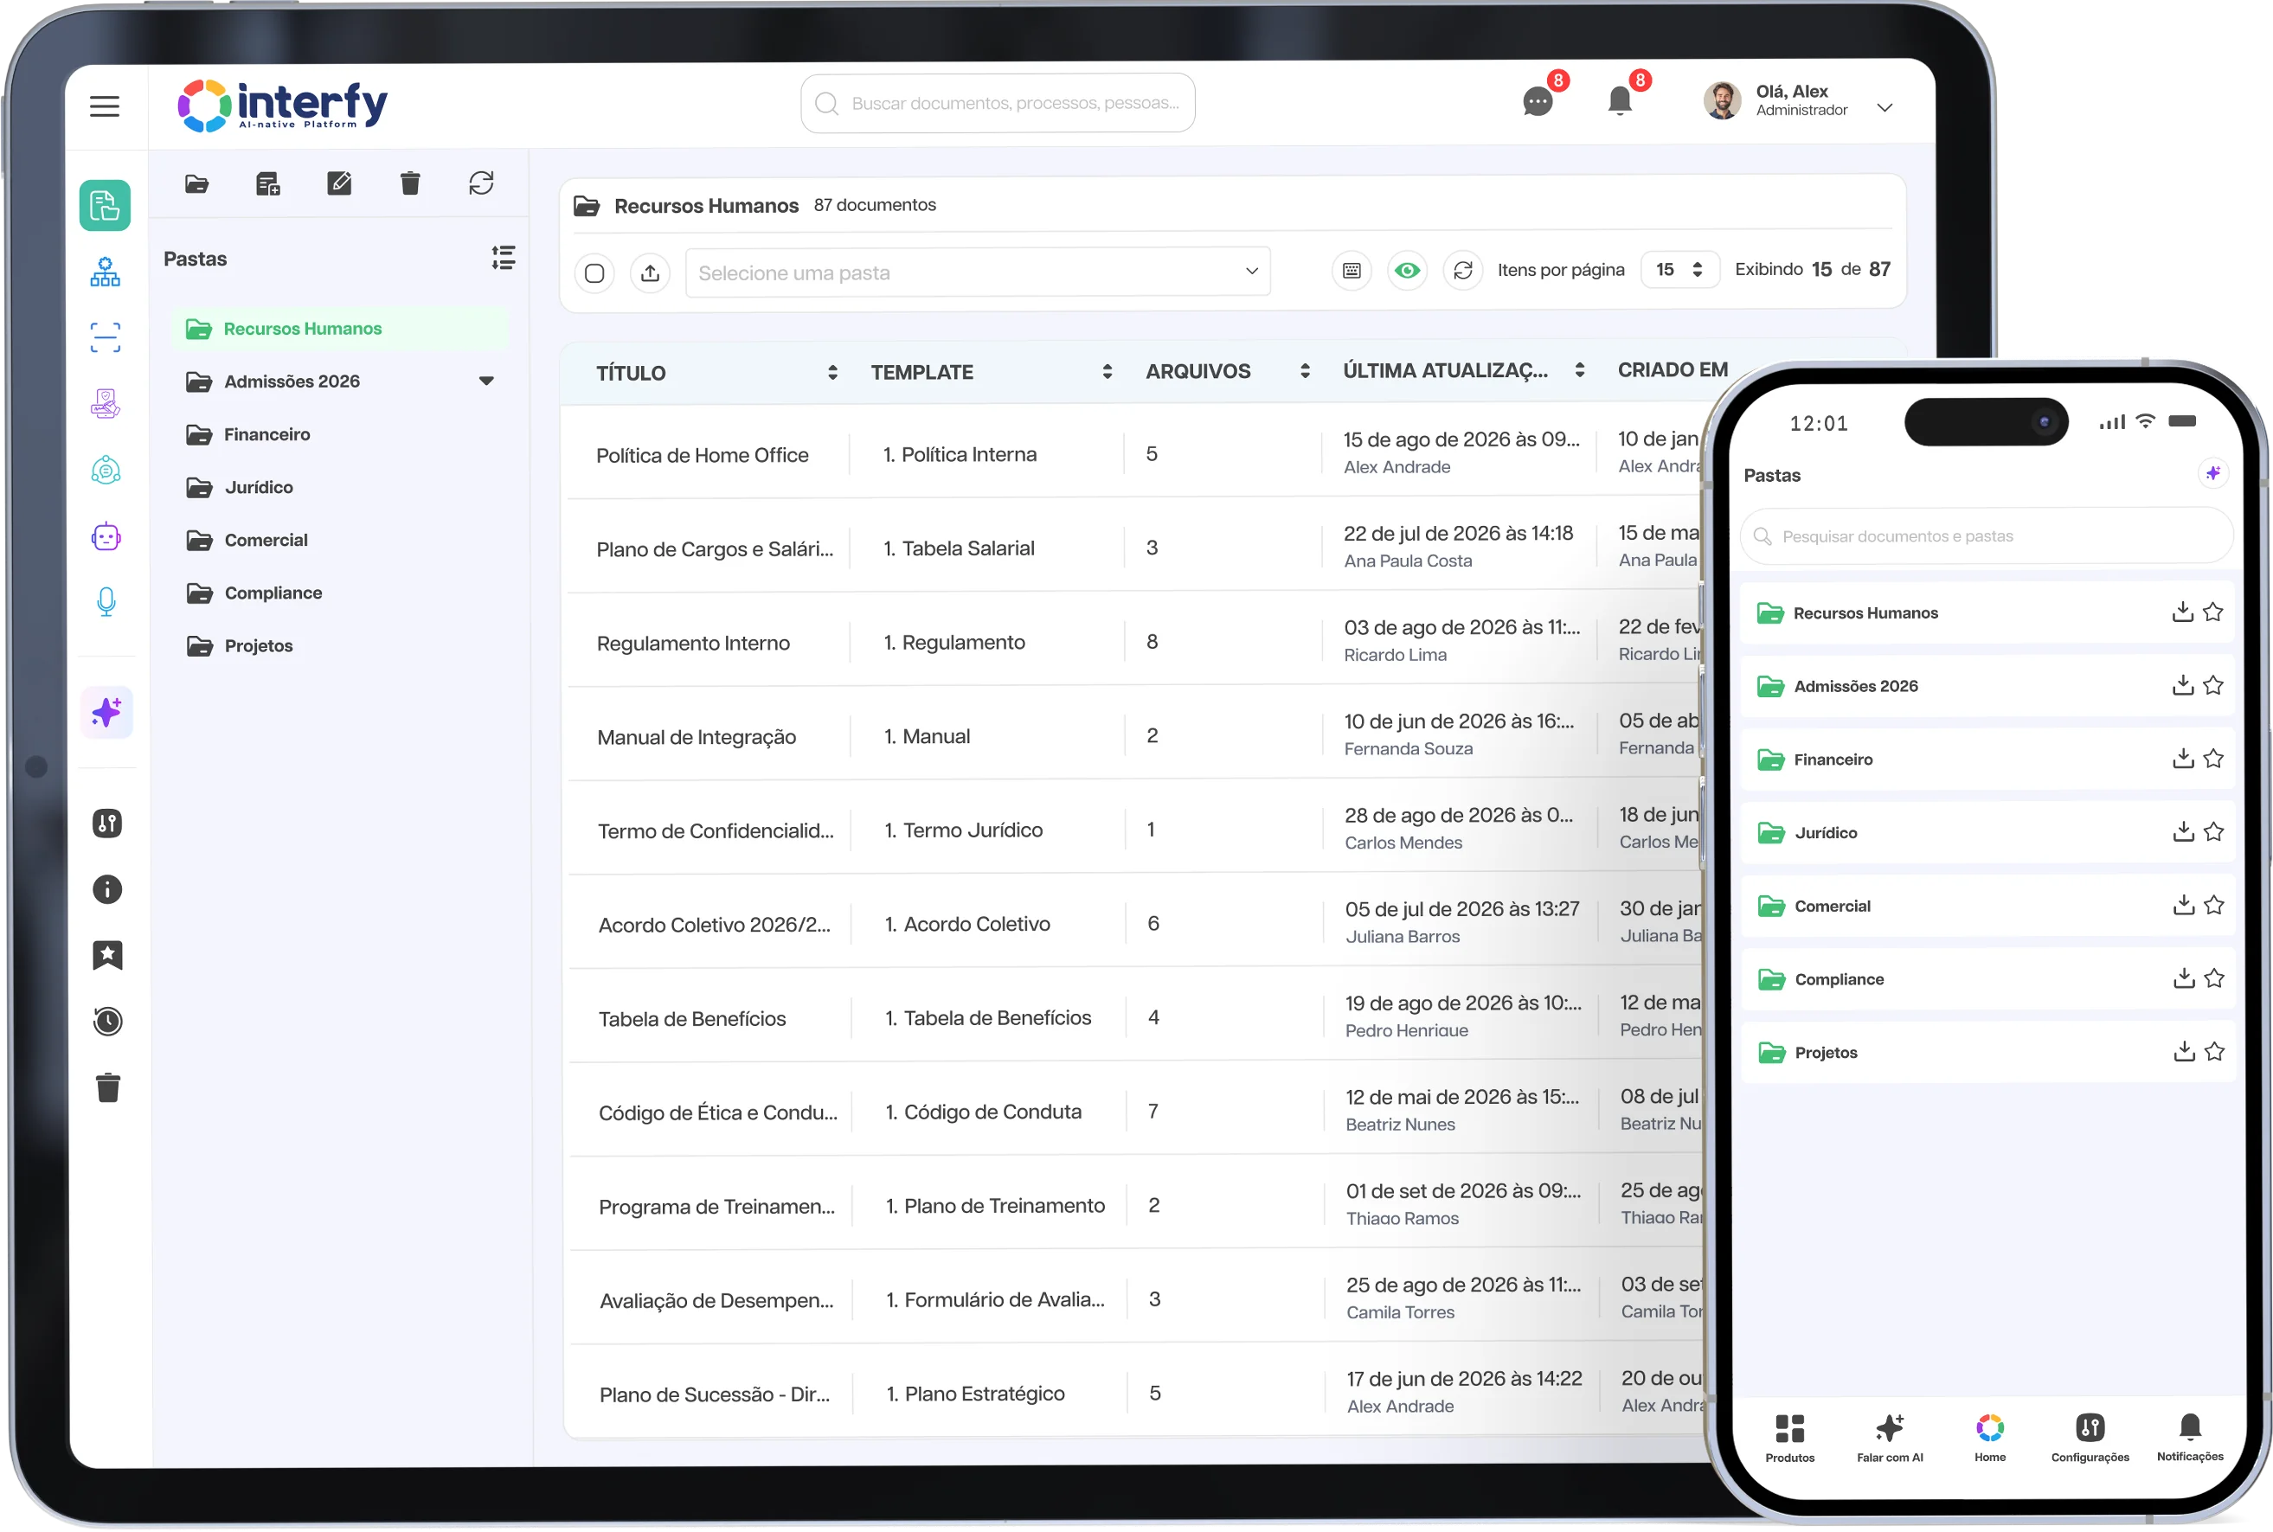Click the upload icon in document toolbar
The height and width of the screenshot is (1532, 2273).
650,272
